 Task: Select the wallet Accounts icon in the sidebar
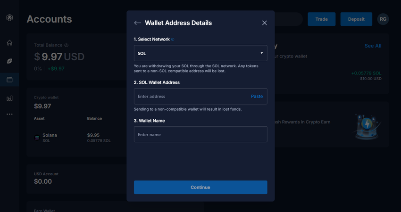[9, 80]
